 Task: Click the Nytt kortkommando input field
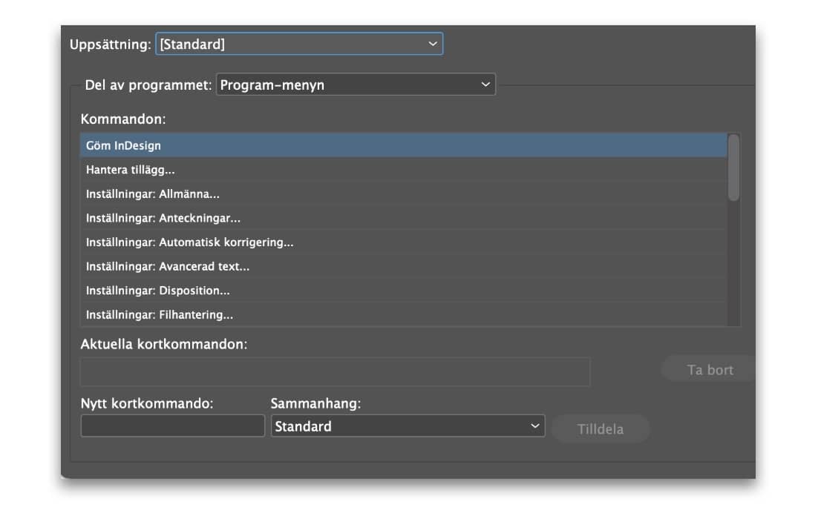pos(173,426)
